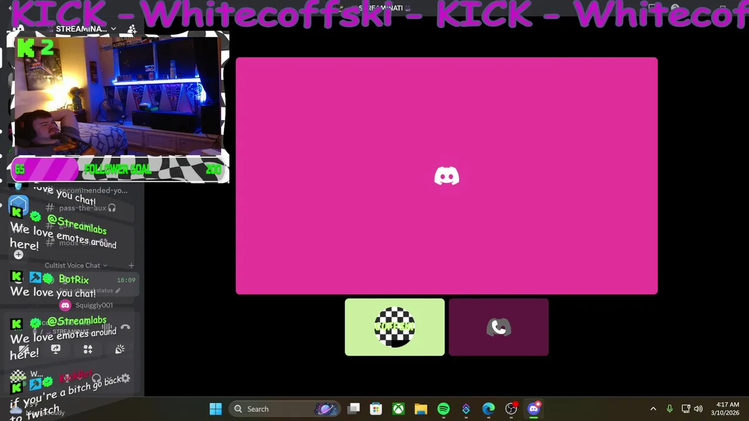The width and height of the screenshot is (749, 421).
Task: Click the invite members icon beside server name
Action: (x=132, y=29)
